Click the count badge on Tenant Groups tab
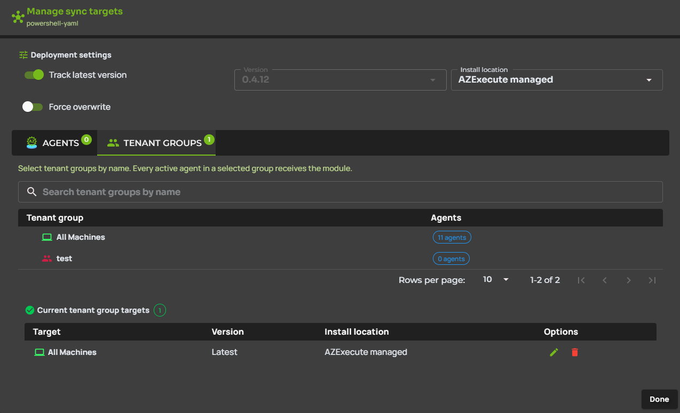680x413 pixels. click(x=209, y=140)
